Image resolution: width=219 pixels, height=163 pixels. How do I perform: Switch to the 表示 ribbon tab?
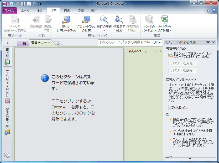pos(94,11)
